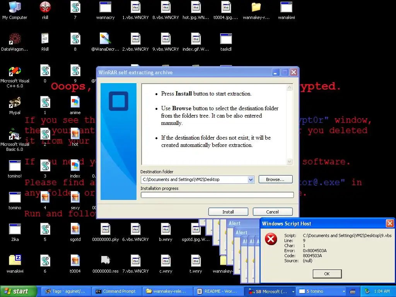Click the Installation progress bar
The image size is (396, 297).
point(217,195)
